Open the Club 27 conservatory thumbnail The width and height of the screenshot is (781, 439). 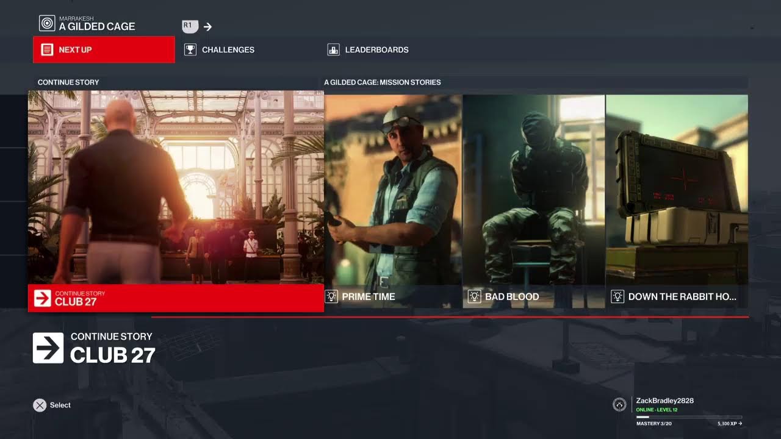pos(176,187)
